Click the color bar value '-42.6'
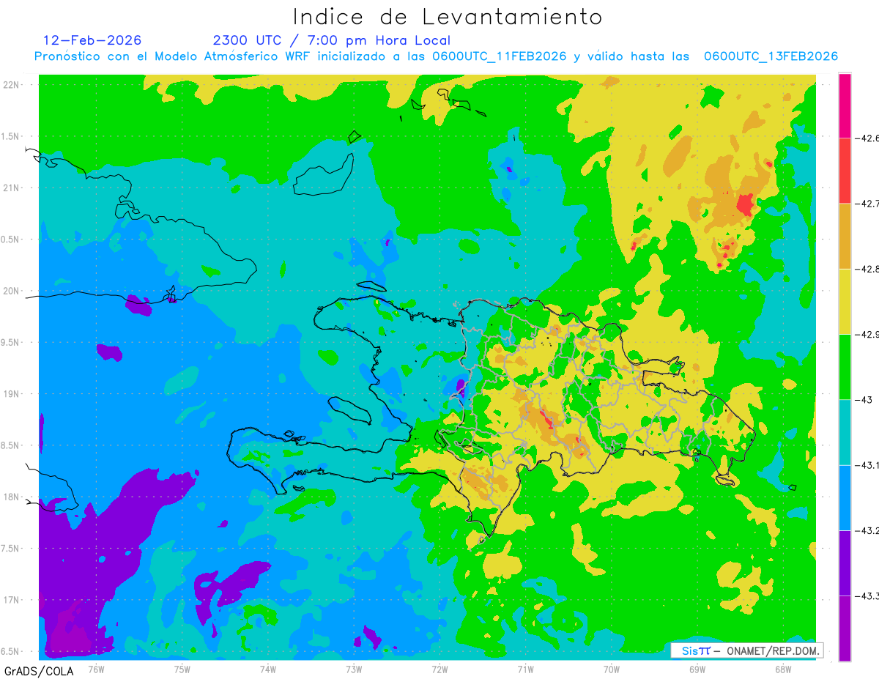Viewport: 879px width, 679px height. click(x=867, y=138)
